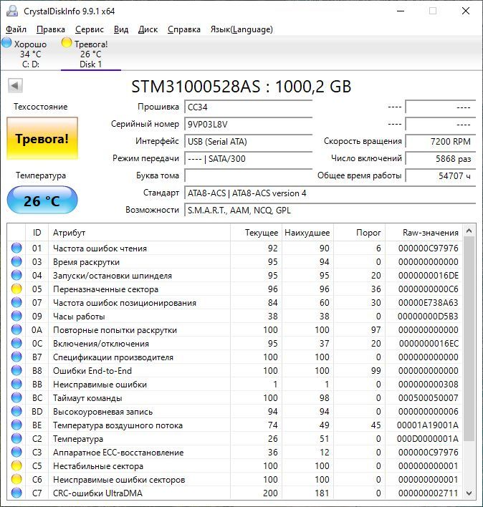Image resolution: width=483 pixels, height=507 pixels.
Task: Click the status icon for Неисправимые ошибки row BB
Action: tap(16, 384)
